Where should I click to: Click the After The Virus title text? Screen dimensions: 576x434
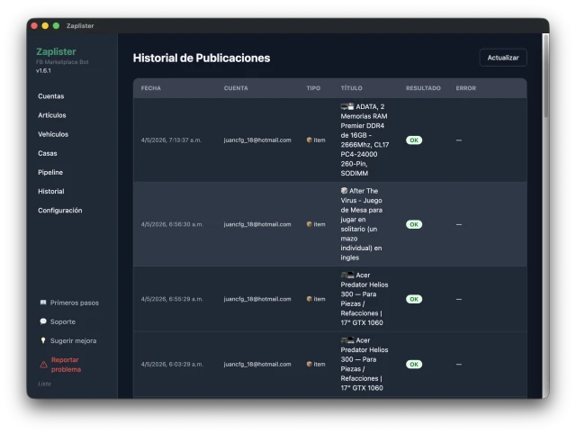tap(362, 224)
